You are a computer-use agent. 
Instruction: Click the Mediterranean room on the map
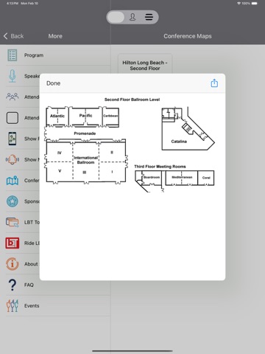pos(182,178)
